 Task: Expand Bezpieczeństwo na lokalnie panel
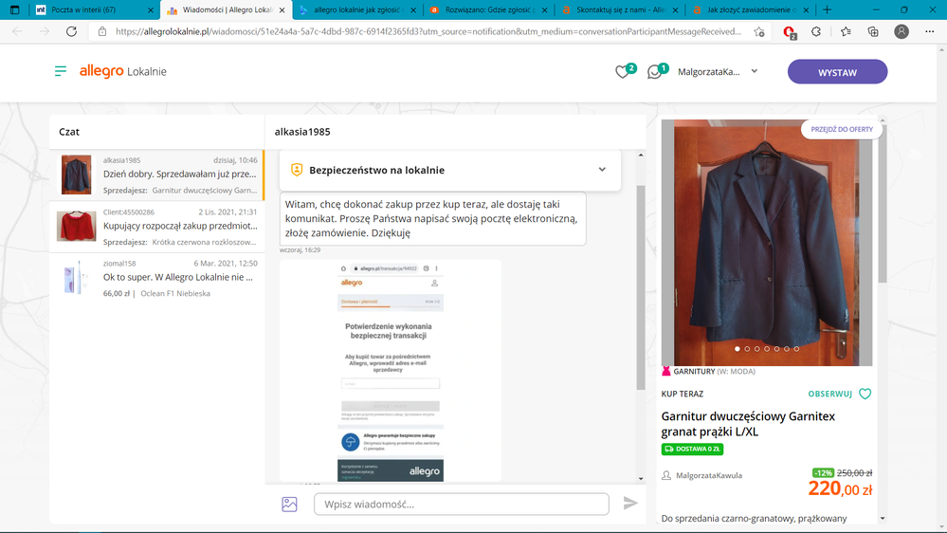pos(450,170)
